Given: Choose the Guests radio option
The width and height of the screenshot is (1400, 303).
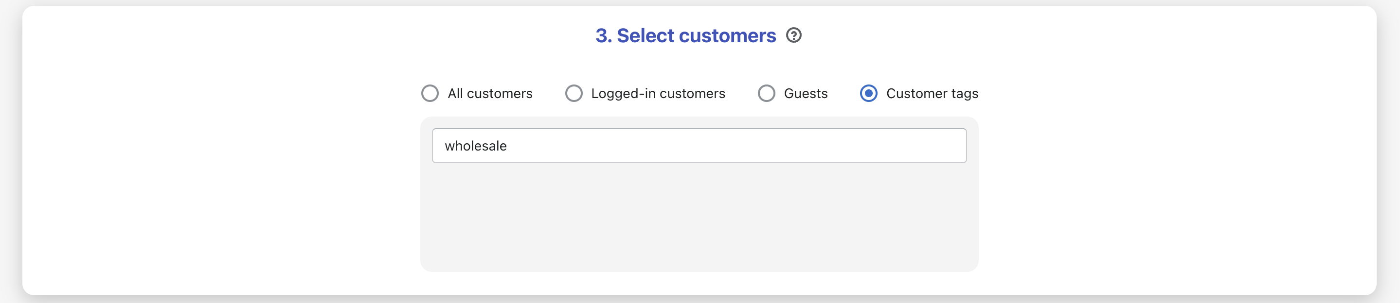Looking at the screenshot, I should (766, 93).
